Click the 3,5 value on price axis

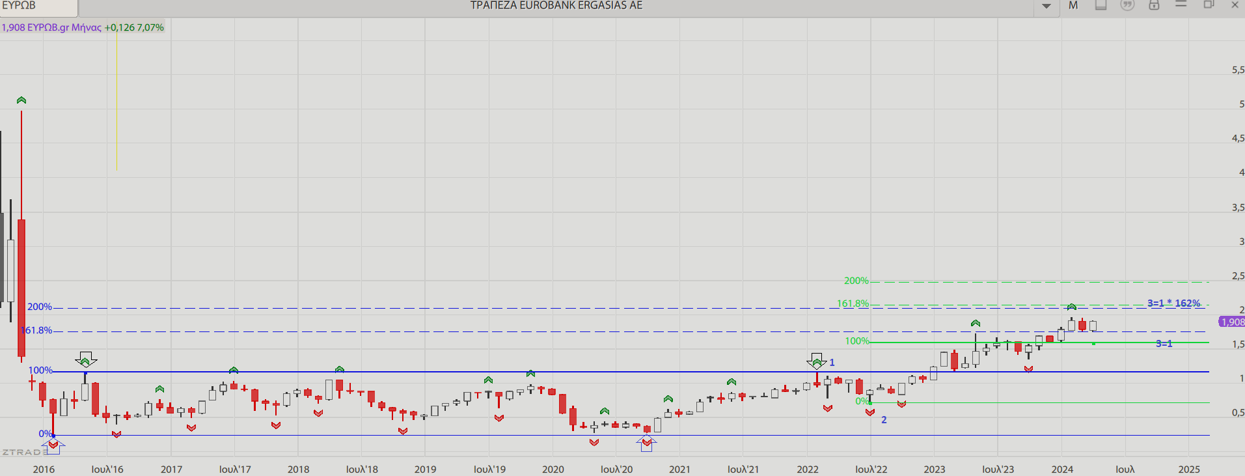(1238, 207)
